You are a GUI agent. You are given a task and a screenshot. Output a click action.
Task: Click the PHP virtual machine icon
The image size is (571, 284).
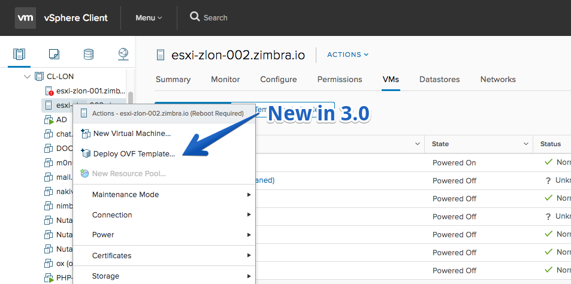click(49, 278)
